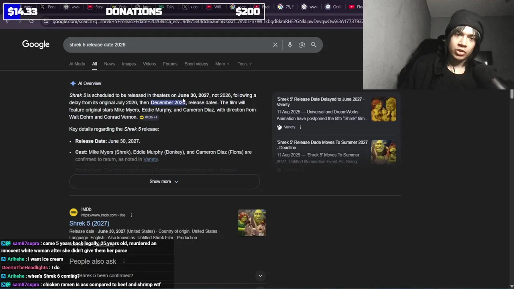Open search by image camera icon
Viewport: 514px width, 289px height.
pyautogui.click(x=302, y=45)
